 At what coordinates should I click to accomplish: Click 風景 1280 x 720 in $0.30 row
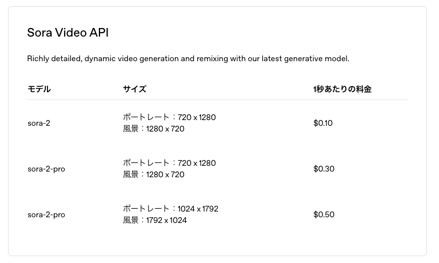tap(154, 174)
